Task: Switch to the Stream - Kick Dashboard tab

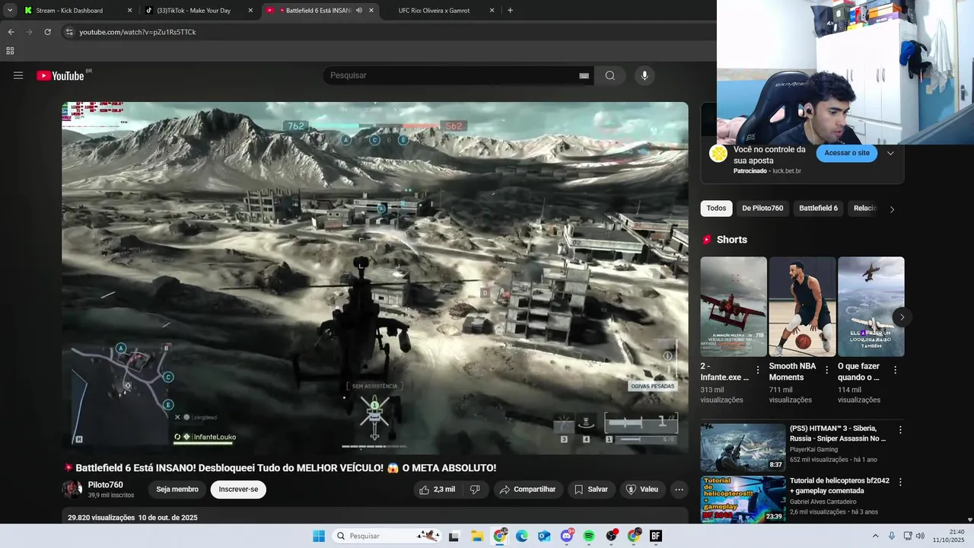Action: [x=75, y=11]
